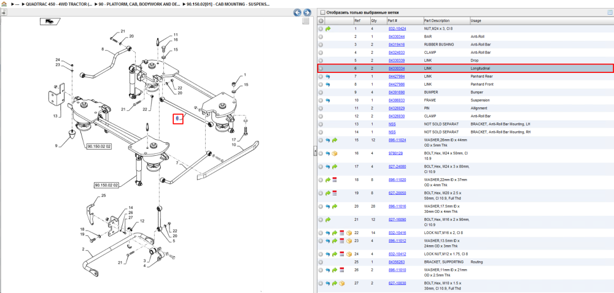
Task: Open part number 84427994 link
Action: click(x=396, y=77)
